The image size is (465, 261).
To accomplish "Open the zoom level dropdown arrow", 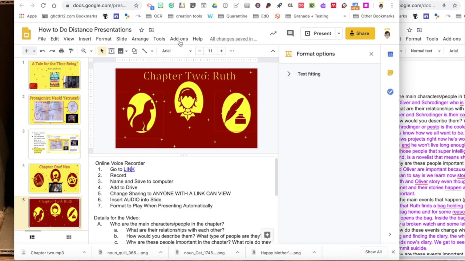I will [x=91, y=51].
